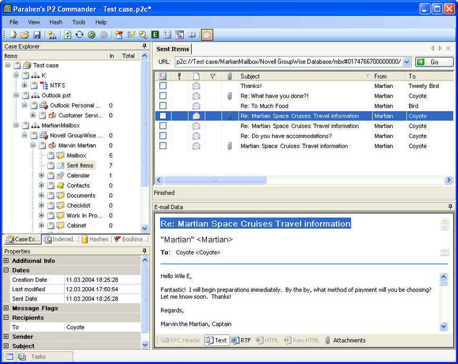Click the green Back arrow icon
The image size is (458, 364).
(x=92, y=35)
